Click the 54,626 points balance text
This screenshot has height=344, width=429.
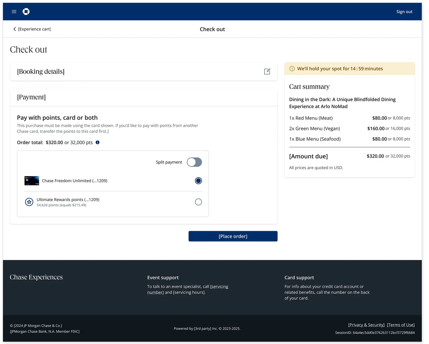(61, 205)
